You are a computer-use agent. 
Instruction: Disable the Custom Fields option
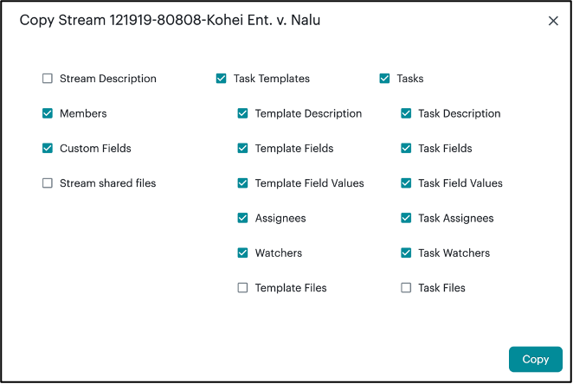(x=48, y=149)
